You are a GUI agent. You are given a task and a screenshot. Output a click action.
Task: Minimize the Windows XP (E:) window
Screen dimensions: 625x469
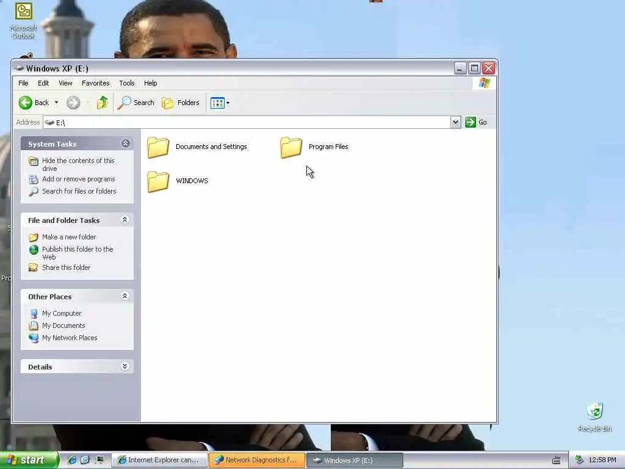[x=460, y=68]
